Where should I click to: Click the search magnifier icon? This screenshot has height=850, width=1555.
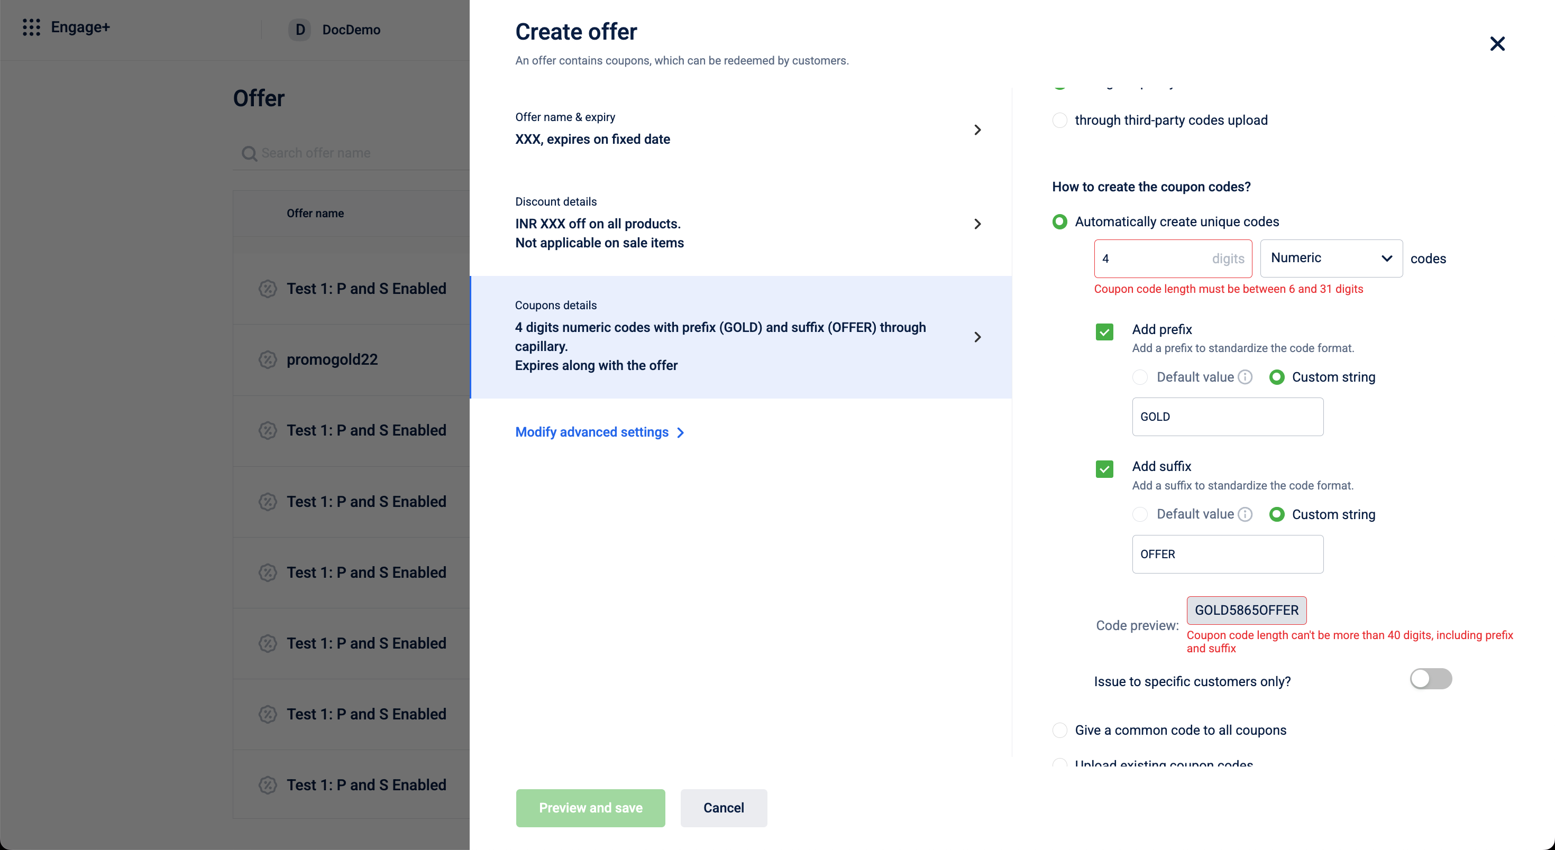(x=249, y=153)
